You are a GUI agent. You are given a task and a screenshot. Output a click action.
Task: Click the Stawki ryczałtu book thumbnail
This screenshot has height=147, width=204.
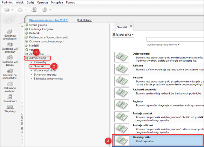pos(122,141)
